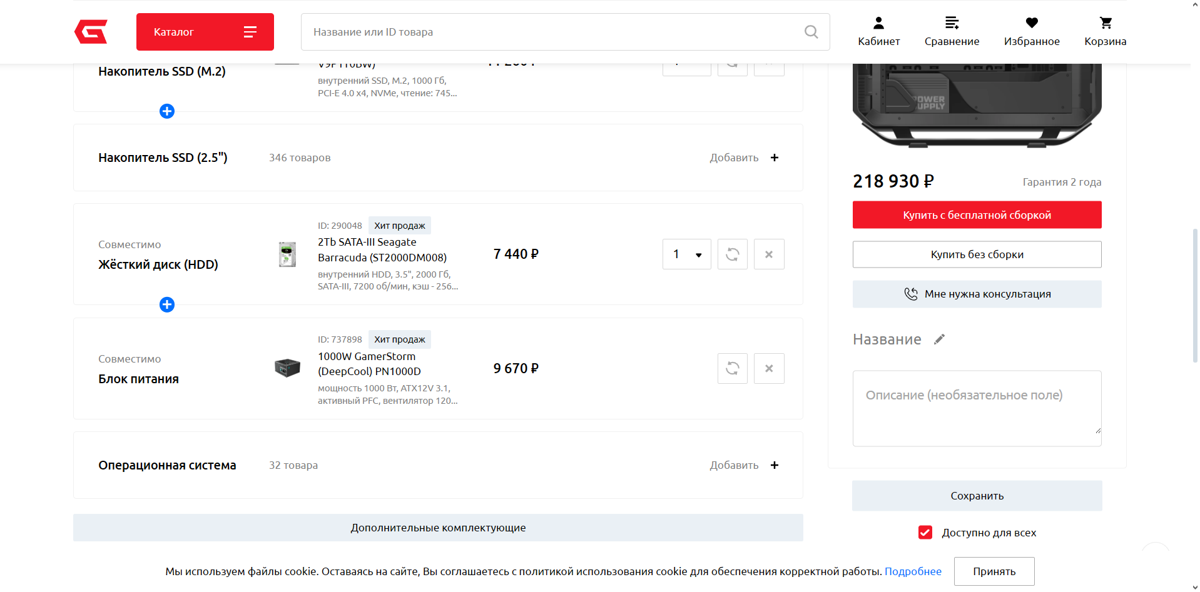Click Блок питания category title
Screen dimensions: 1200x592
tap(138, 379)
